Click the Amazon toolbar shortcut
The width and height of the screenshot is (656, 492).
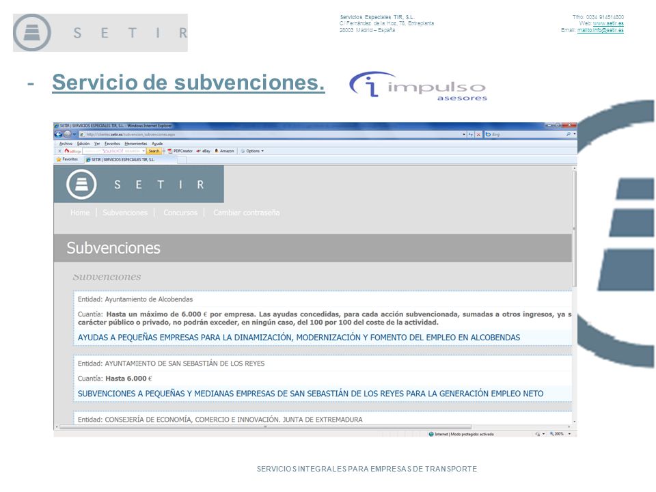point(224,151)
